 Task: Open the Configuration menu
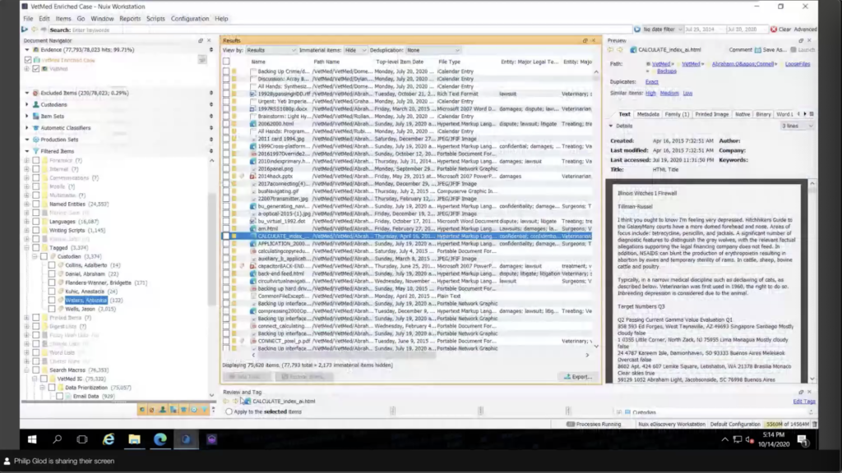(190, 19)
